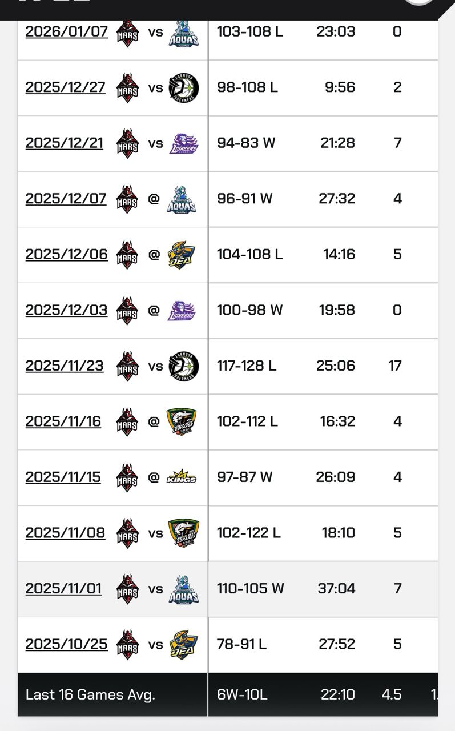
Task: Open the 2025/10/25 game date link
Action: pos(66,644)
